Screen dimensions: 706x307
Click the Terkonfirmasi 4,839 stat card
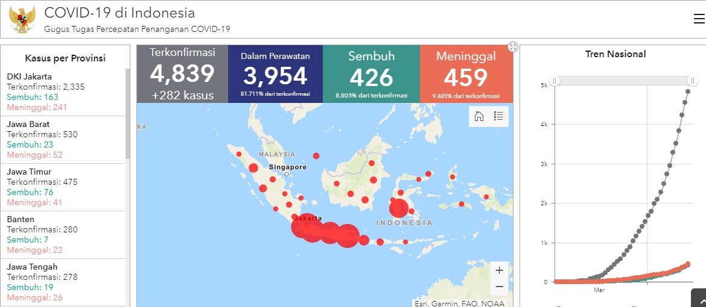pos(182,73)
